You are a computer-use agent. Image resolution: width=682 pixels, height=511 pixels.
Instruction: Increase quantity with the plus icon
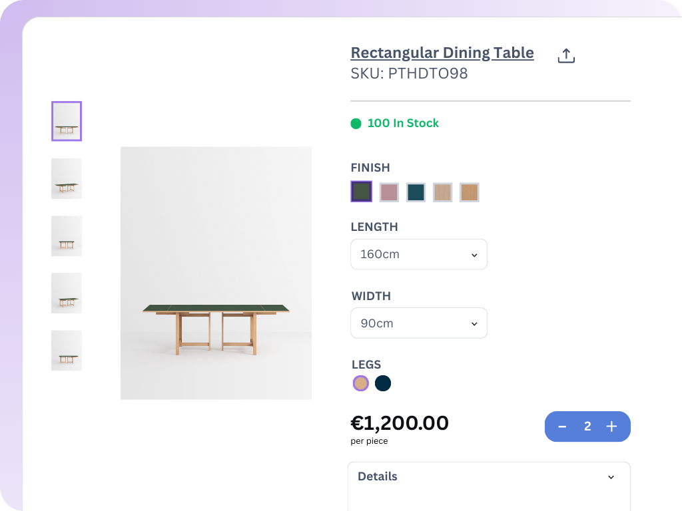pos(611,426)
